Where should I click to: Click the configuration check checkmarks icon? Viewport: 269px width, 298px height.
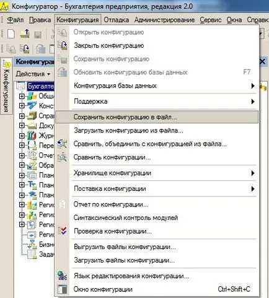pyautogui.click(x=62, y=231)
